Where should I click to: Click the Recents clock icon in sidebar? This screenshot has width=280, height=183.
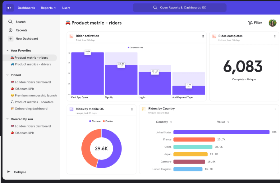click(x=11, y=30)
